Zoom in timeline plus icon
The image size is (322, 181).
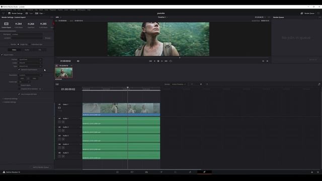[207, 84]
